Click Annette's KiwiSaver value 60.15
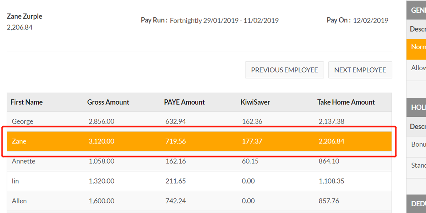This screenshot has height=213, width=426. point(250,161)
